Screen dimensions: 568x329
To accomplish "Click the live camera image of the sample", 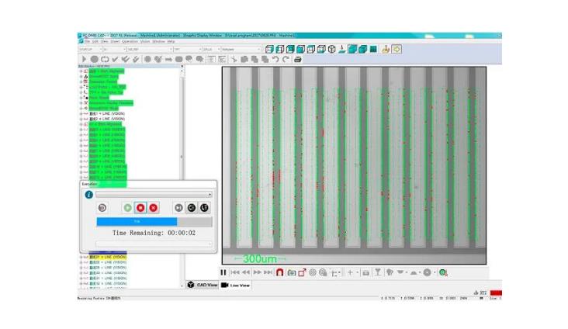I will click(354, 164).
